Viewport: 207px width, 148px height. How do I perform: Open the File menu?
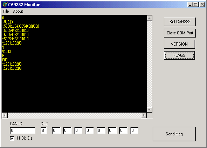pyautogui.click(x=6, y=11)
